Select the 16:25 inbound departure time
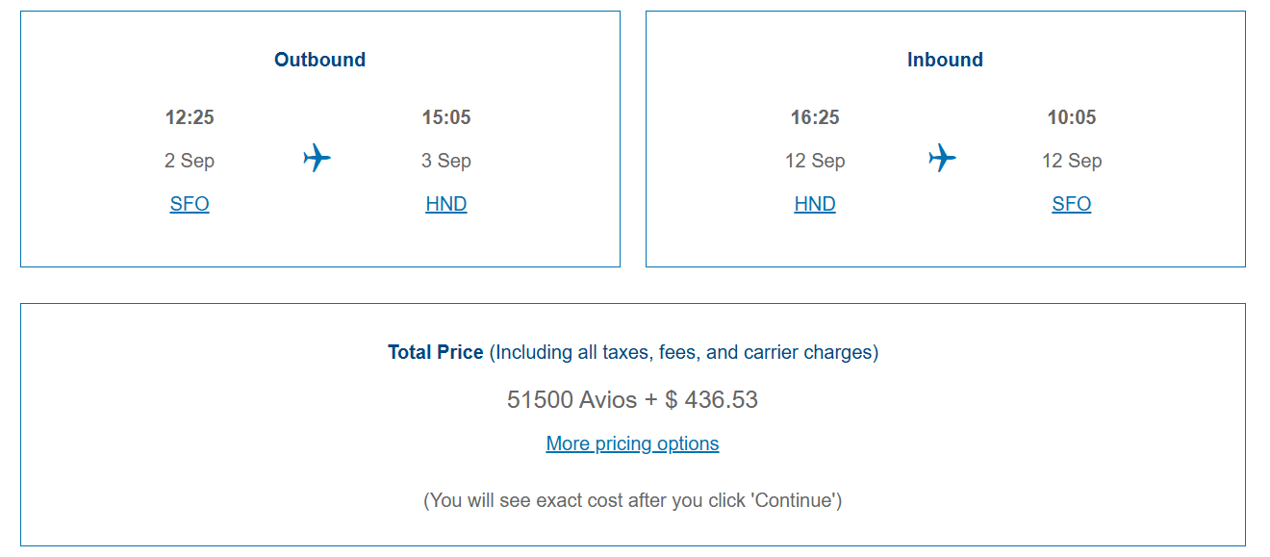This screenshot has width=1270, height=557. pyautogui.click(x=815, y=117)
